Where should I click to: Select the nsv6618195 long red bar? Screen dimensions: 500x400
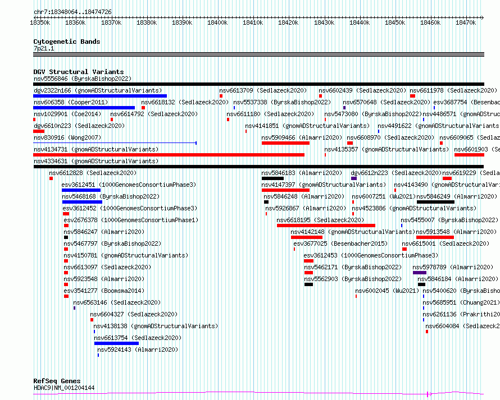[x=326, y=226]
